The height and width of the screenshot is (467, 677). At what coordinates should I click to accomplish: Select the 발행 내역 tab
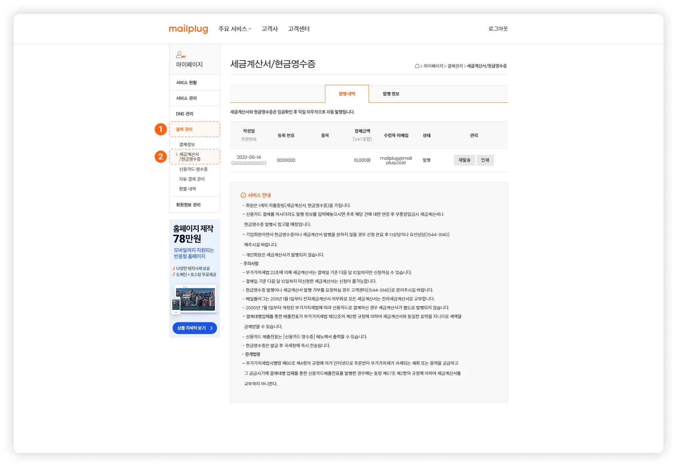click(347, 94)
